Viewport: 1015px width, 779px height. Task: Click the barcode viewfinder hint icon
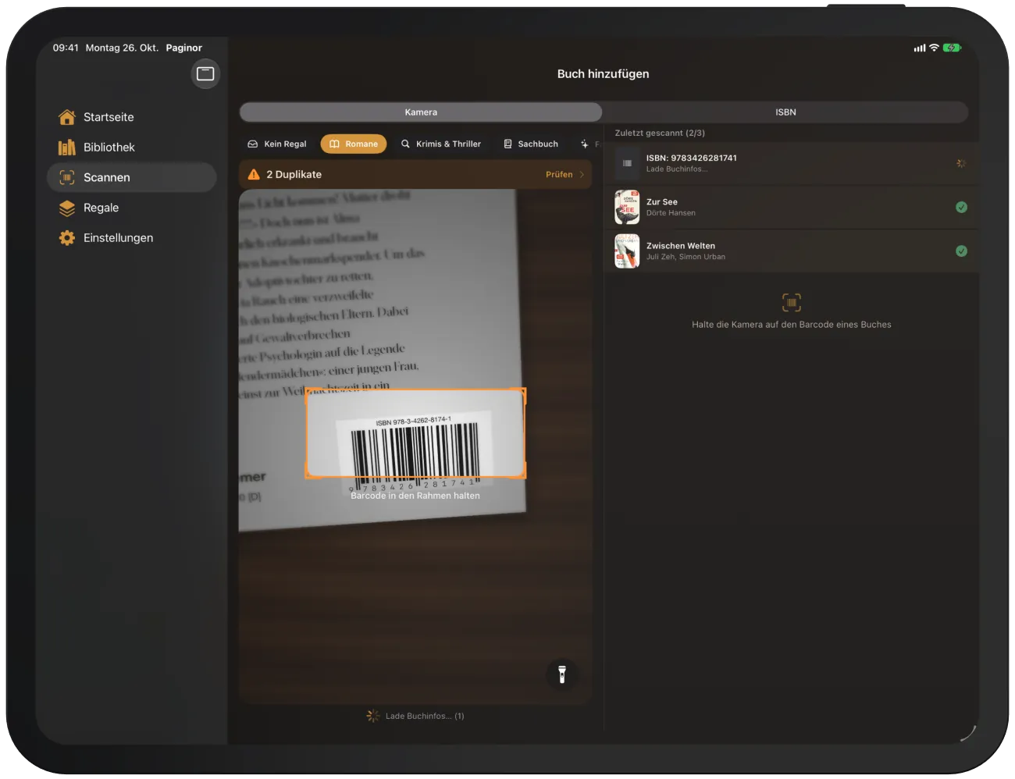pyautogui.click(x=791, y=303)
